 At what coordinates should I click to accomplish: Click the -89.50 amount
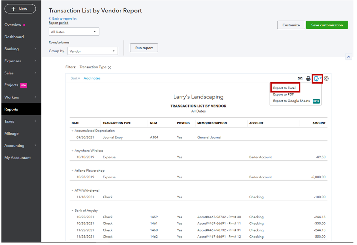pos(321,157)
